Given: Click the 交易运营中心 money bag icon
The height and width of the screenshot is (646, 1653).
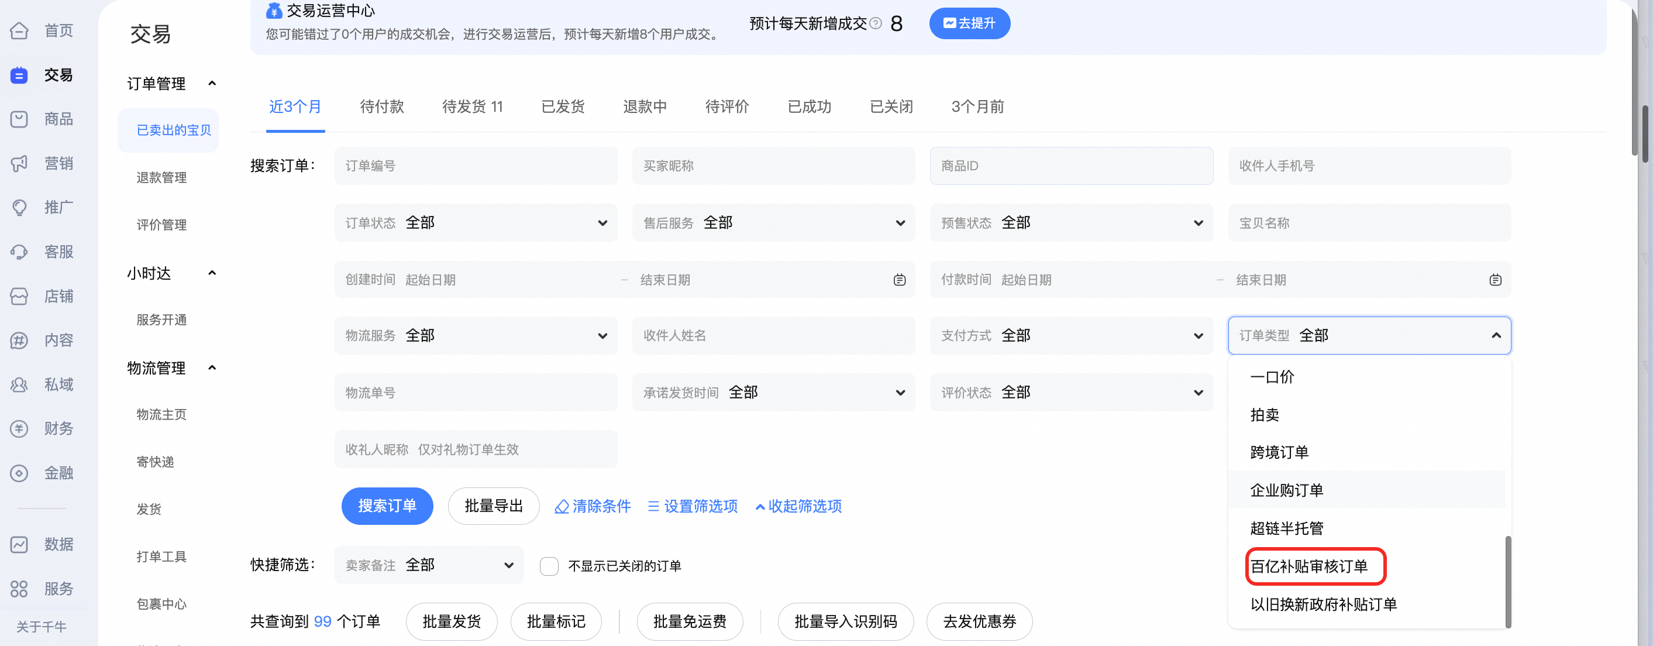Looking at the screenshot, I should tap(274, 11).
